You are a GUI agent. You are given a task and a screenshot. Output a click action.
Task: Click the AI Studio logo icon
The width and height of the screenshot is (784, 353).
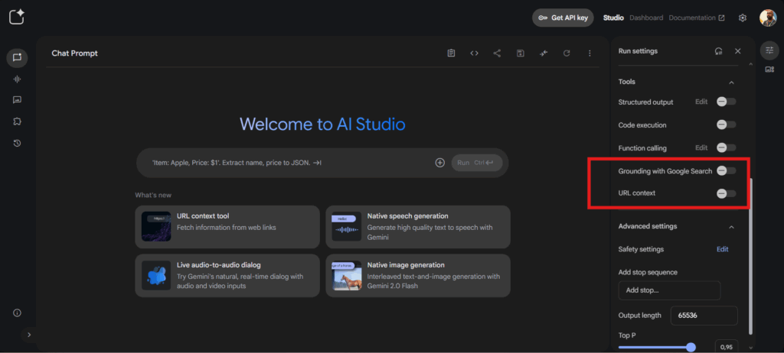click(x=17, y=17)
